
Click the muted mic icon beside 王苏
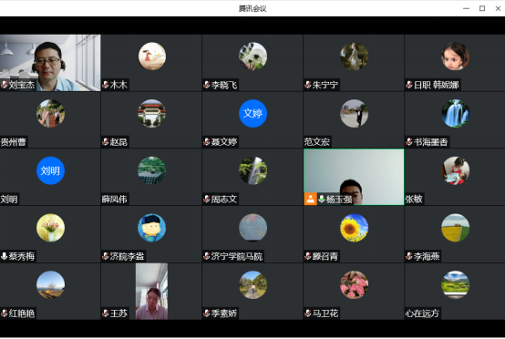point(106,313)
